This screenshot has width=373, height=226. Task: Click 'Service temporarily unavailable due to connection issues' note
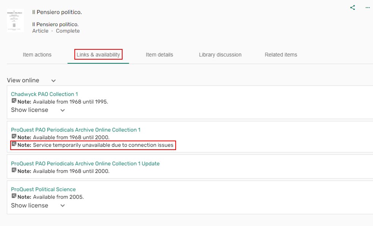(x=103, y=145)
